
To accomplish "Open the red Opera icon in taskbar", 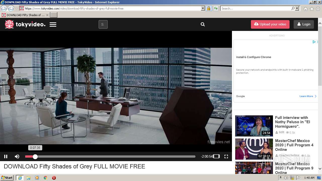I will coord(54,178).
